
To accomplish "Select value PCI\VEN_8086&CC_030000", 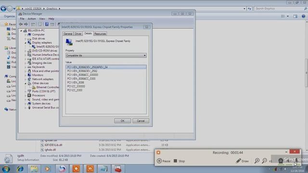I will tap(83, 75).
